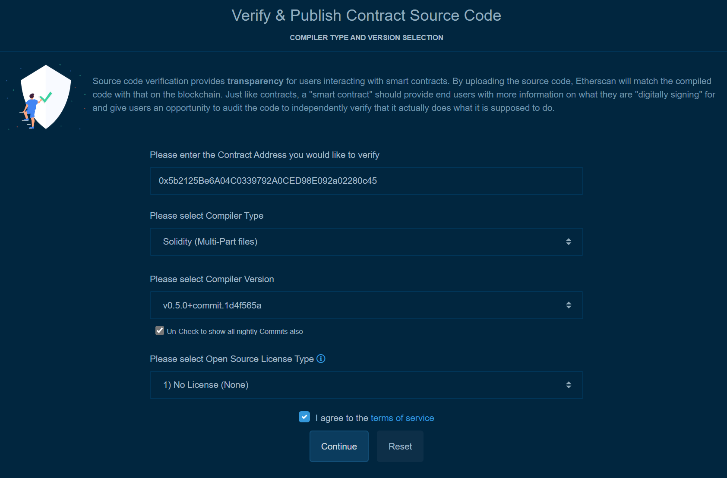Open the Solidity (Multi-Part files) compiler dropdown
The width and height of the screenshot is (727, 478).
click(x=367, y=242)
